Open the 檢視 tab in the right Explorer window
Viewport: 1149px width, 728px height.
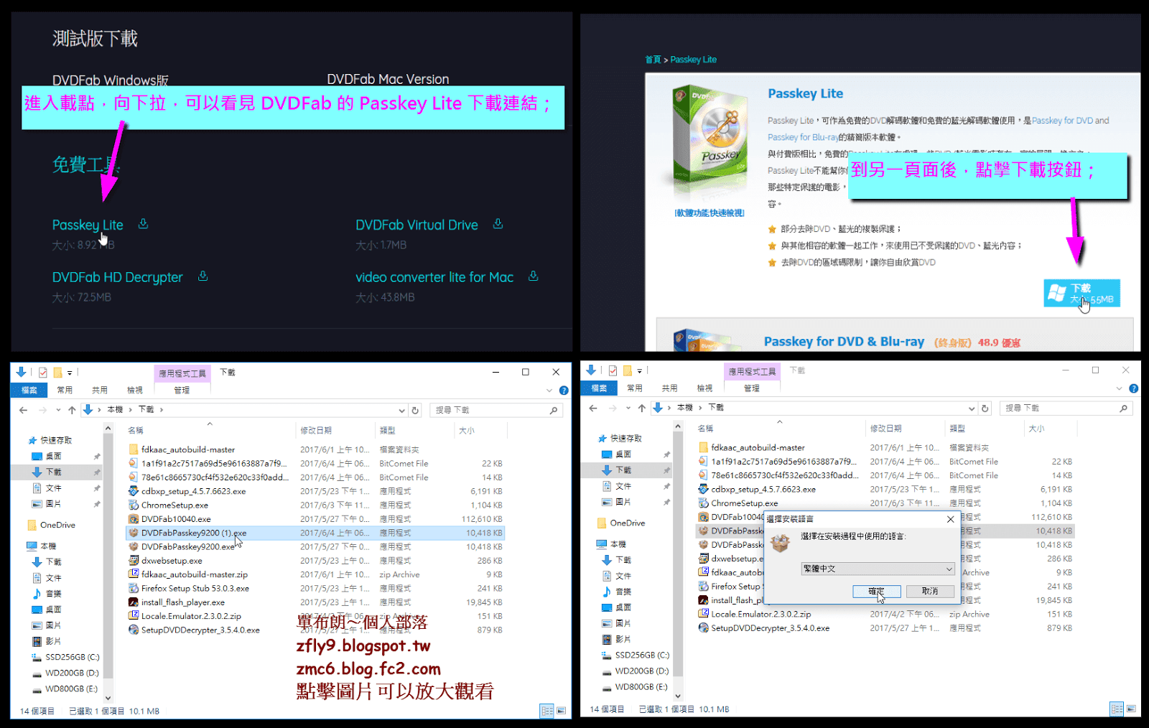[704, 388]
